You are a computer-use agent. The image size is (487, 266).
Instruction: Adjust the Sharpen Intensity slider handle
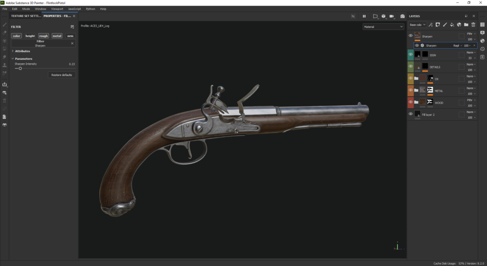20,68
